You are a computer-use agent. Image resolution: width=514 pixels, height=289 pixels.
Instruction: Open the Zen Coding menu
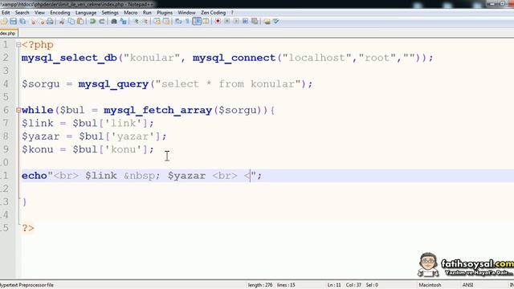[213, 13]
